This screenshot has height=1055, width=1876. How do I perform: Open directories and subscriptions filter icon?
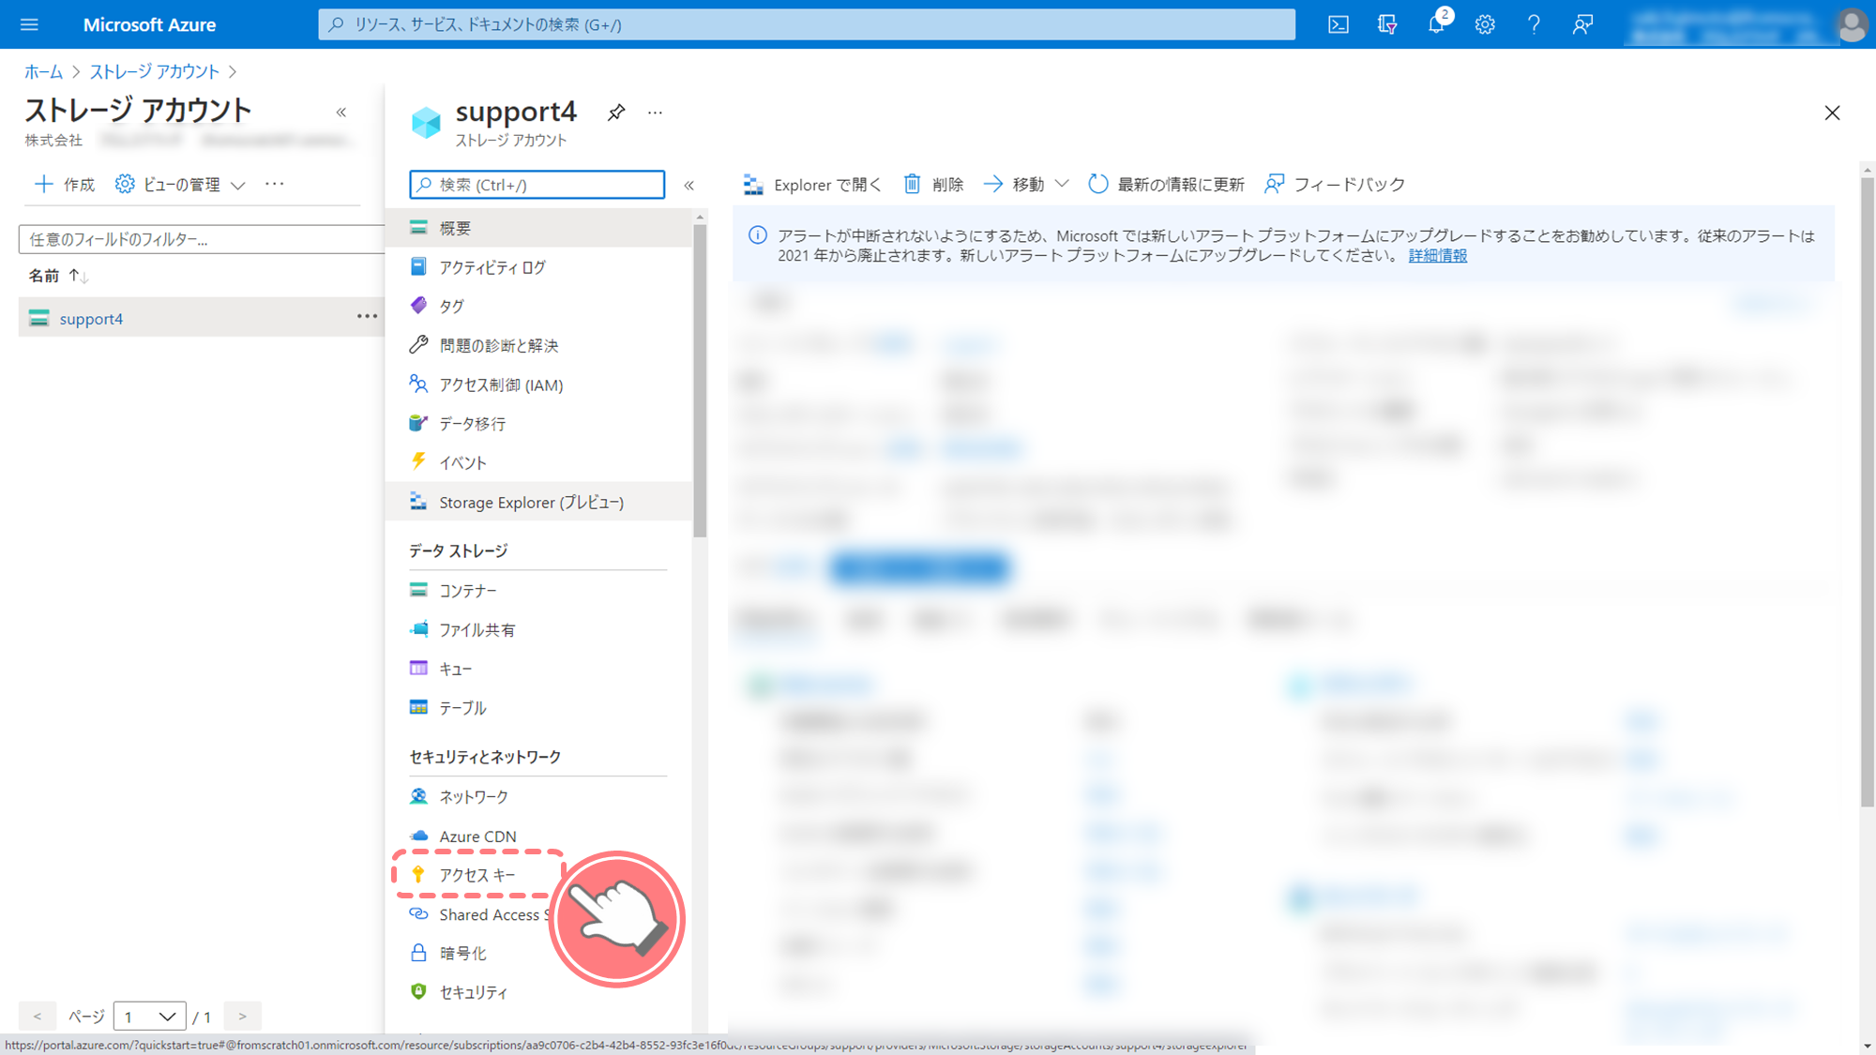1387,24
